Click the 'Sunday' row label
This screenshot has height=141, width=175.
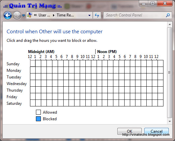13,64
